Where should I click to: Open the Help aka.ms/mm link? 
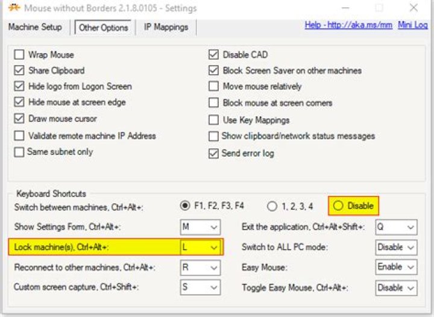[x=348, y=25]
